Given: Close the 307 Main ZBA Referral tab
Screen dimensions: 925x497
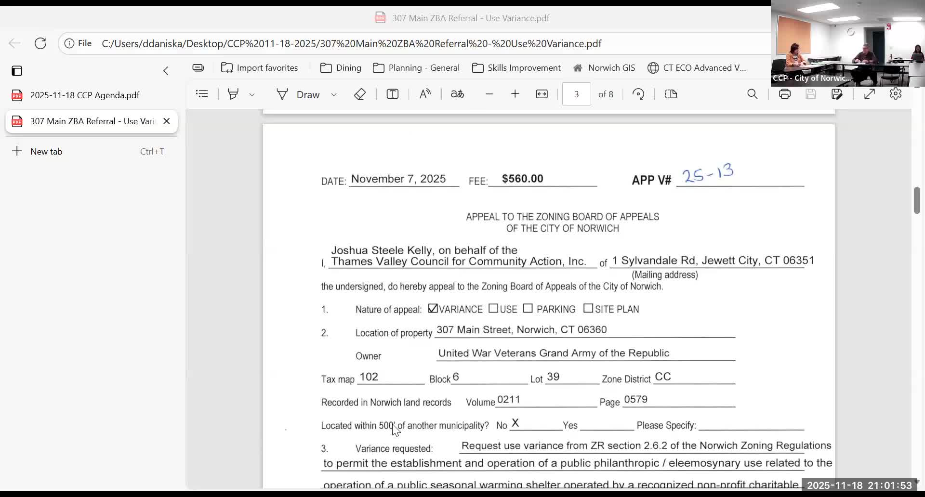Looking at the screenshot, I should click(167, 121).
